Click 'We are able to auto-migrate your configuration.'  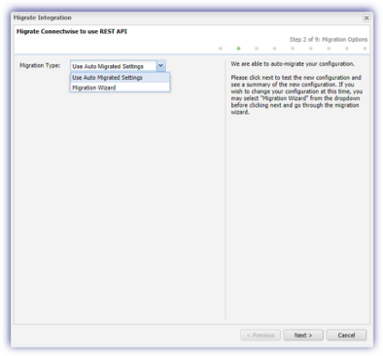tap(293, 64)
